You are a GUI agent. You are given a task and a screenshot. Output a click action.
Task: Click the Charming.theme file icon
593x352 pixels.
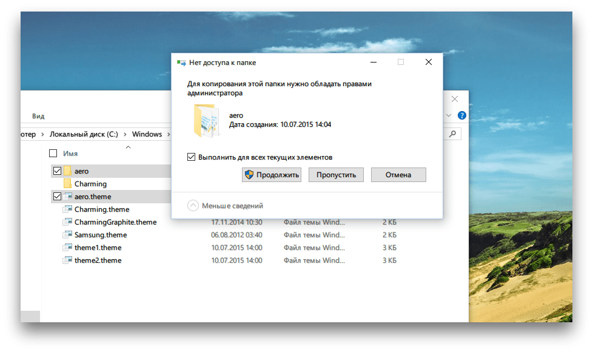[x=68, y=209]
